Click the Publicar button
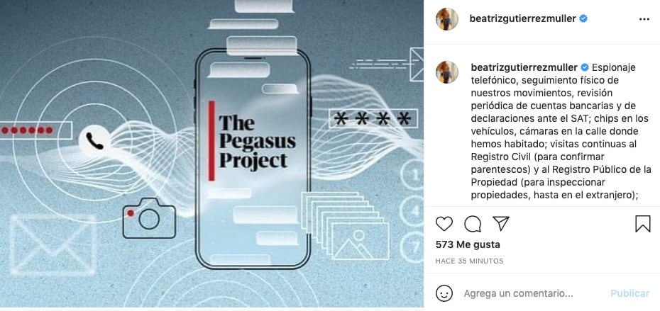Image resolution: width=660 pixels, height=311 pixels. click(x=629, y=293)
